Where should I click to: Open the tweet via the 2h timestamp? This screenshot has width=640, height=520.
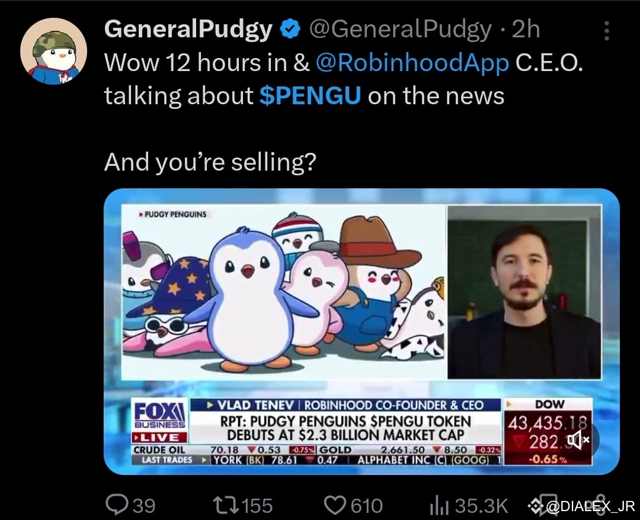point(527,28)
